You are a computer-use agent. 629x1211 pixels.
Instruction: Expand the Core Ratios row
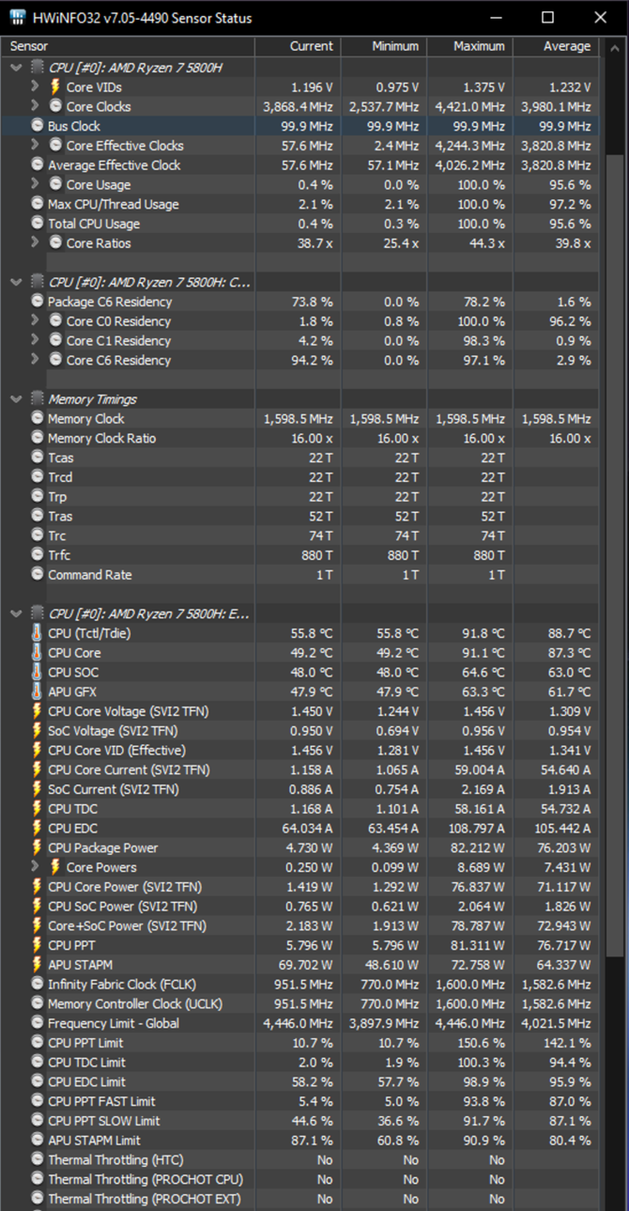[35, 242]
